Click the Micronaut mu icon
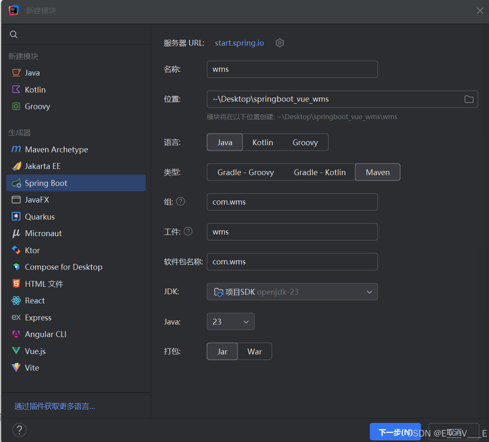 pyautogui.click(x=16, y=234)
